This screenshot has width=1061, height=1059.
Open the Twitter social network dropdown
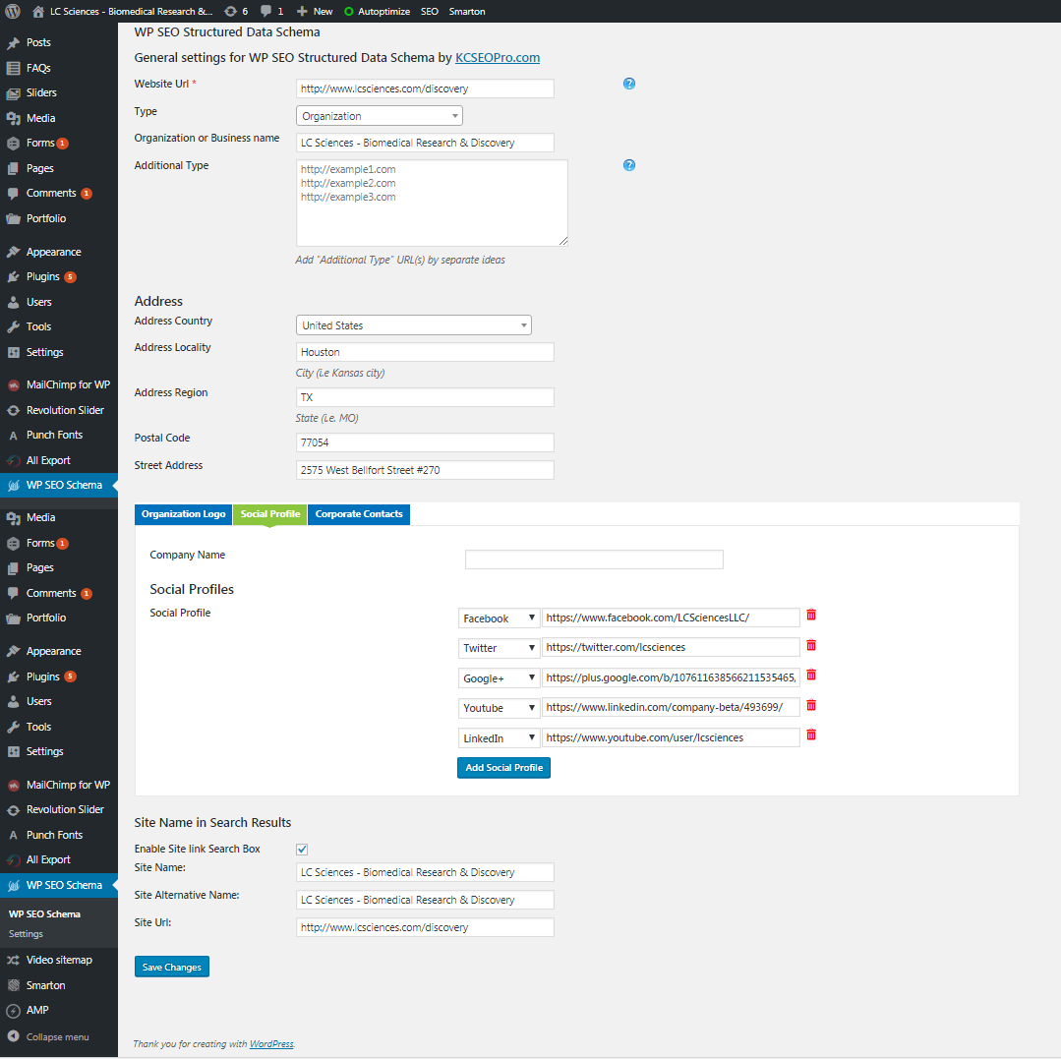(499, 648)
